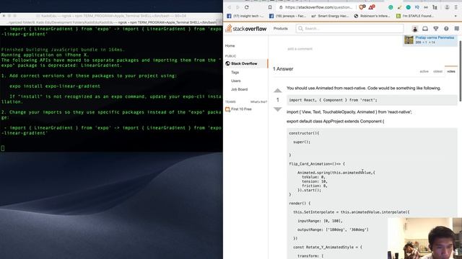The image size is (462, 259).
Task: Expand the bookmarks bar overflow chevron
Action: pyautogui.click(x=456, y=16)
